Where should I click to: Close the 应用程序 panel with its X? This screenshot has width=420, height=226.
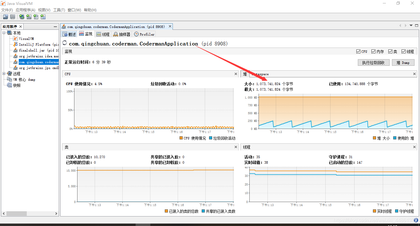tap(21, 27)
